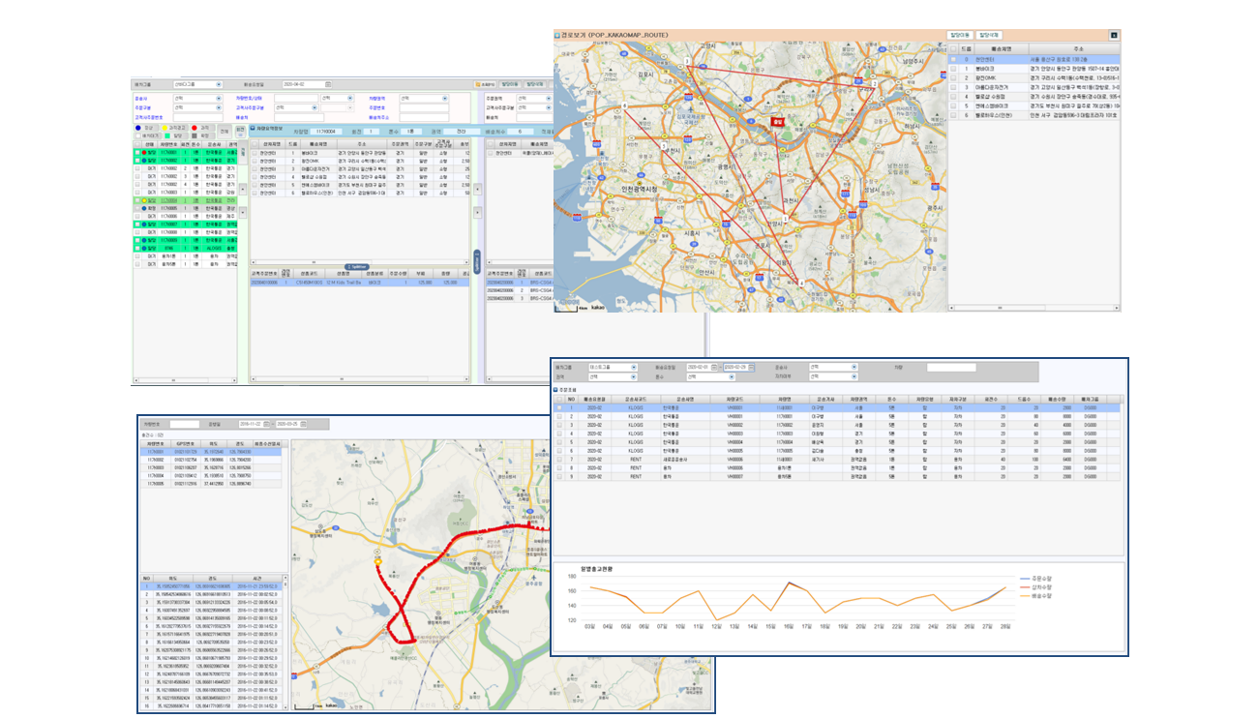Sort by NO column in statistics table
This screenshot has height=718, width=1258.
pyautogui.click(x=571, y=399)
